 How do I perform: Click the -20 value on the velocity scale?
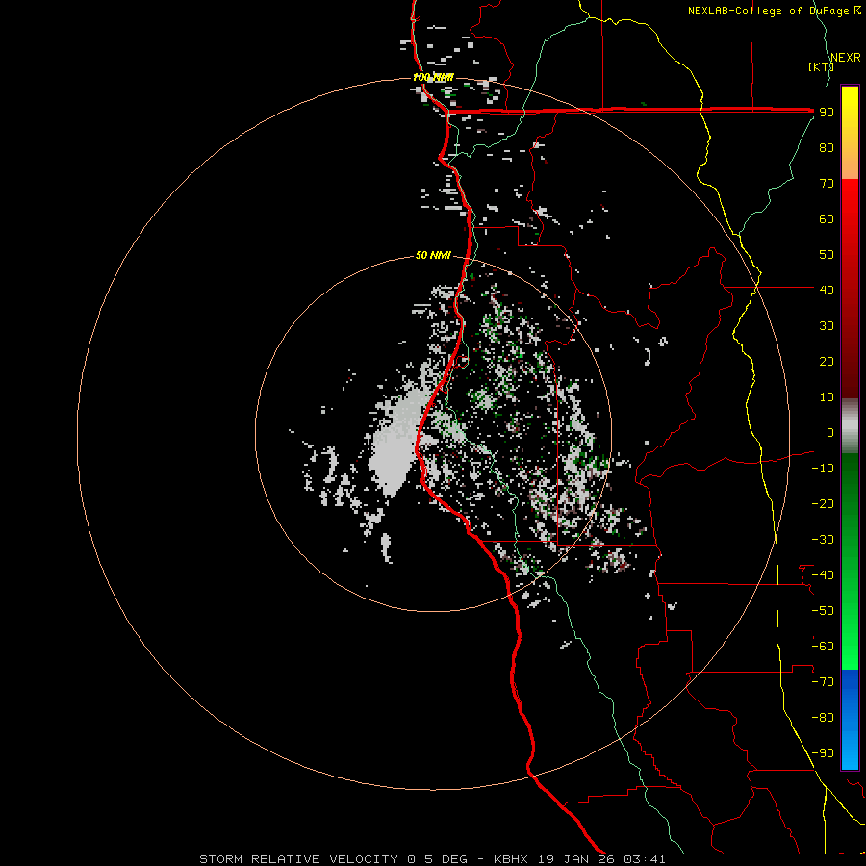click(823, 504)
